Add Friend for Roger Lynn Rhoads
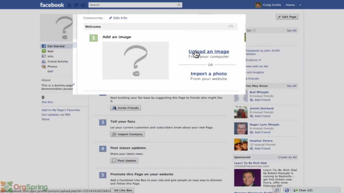The image size is (344, 193). (x=260, y=132)
